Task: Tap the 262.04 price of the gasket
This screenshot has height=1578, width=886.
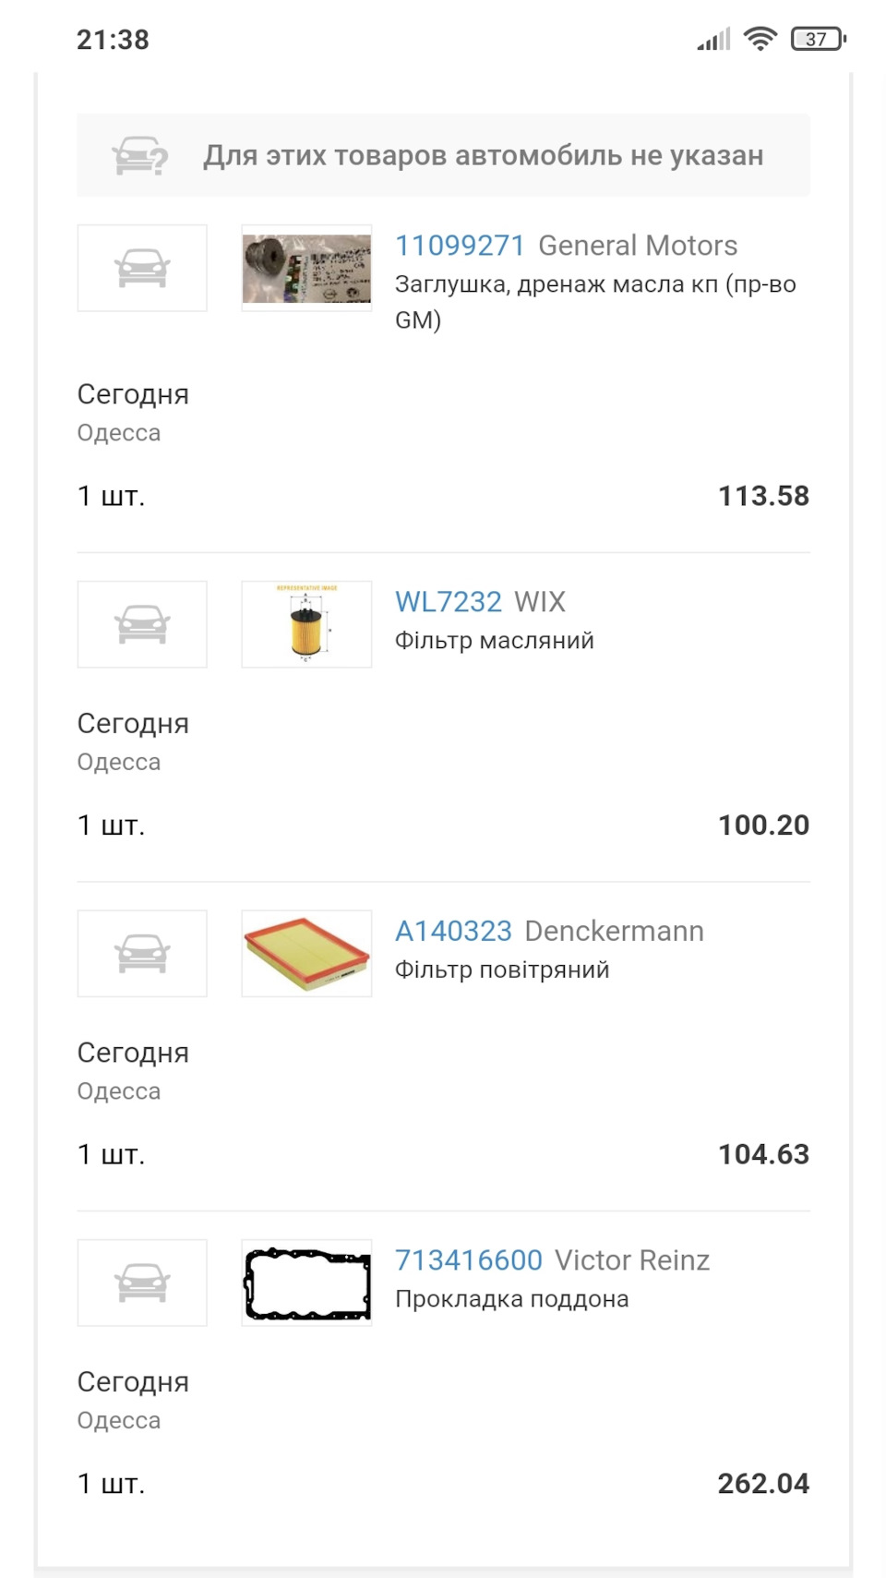Action: [763, 1483]
